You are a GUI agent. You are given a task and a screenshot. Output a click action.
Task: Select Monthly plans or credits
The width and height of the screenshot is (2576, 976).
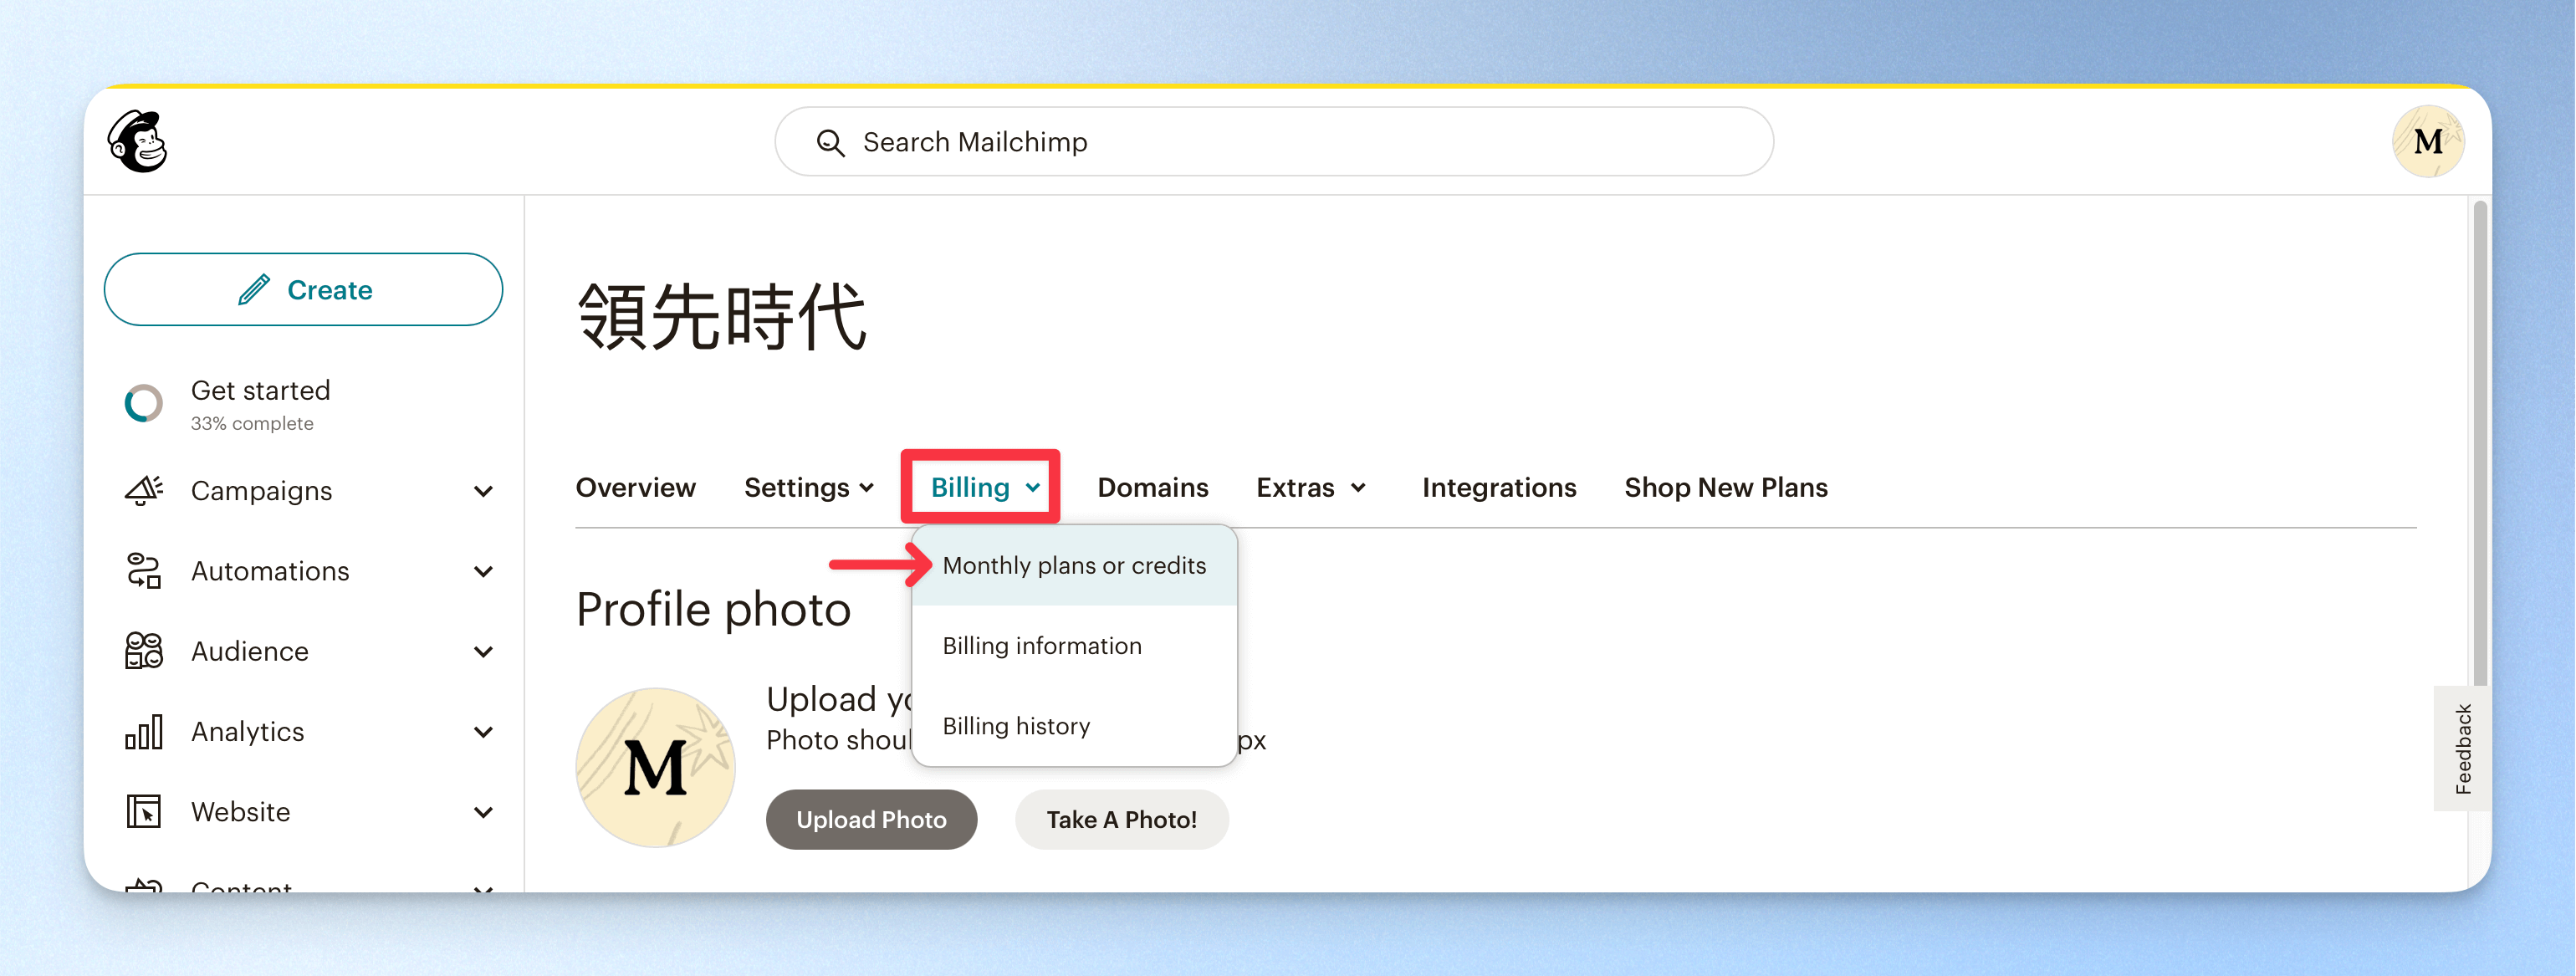[x=1074, y=565]
